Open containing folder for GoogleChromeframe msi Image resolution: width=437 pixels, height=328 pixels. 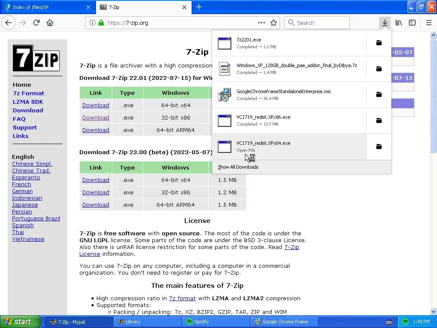coord(379,94)
